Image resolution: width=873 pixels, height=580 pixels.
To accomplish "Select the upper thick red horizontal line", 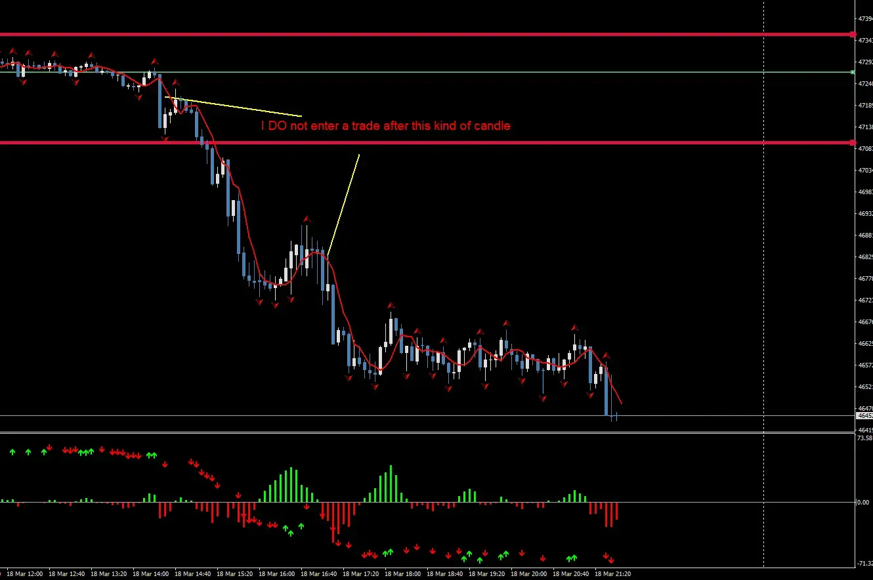I will pos(427,34).
